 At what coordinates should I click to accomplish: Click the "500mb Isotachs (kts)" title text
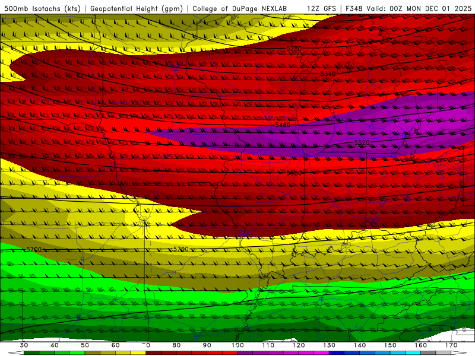point(43,9)
